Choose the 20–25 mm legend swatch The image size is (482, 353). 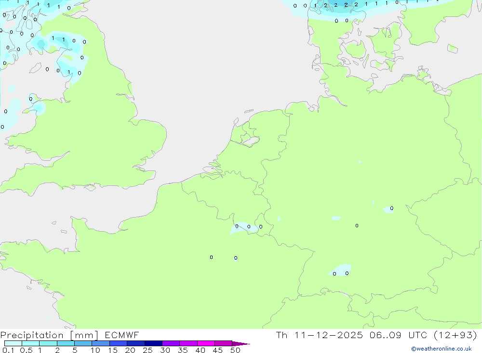(136, 343)
